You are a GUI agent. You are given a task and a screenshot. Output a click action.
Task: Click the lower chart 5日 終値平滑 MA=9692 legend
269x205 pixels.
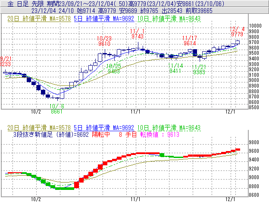104,128
